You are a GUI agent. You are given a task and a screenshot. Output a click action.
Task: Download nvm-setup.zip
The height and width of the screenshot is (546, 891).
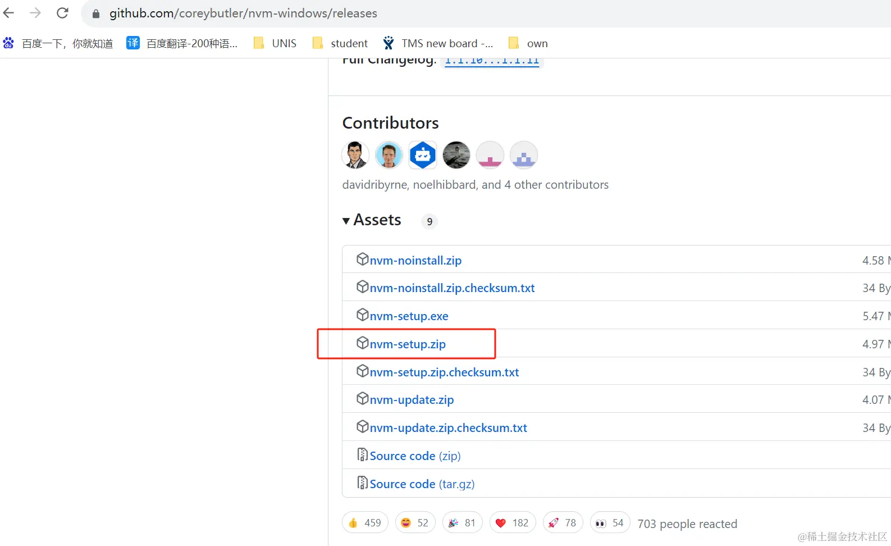coord(408,344)
